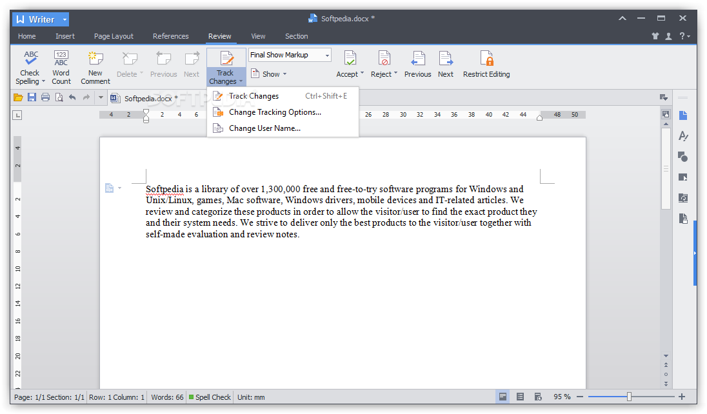
Task: Expand the help question mark dropdown
Action: pos(684,36)
